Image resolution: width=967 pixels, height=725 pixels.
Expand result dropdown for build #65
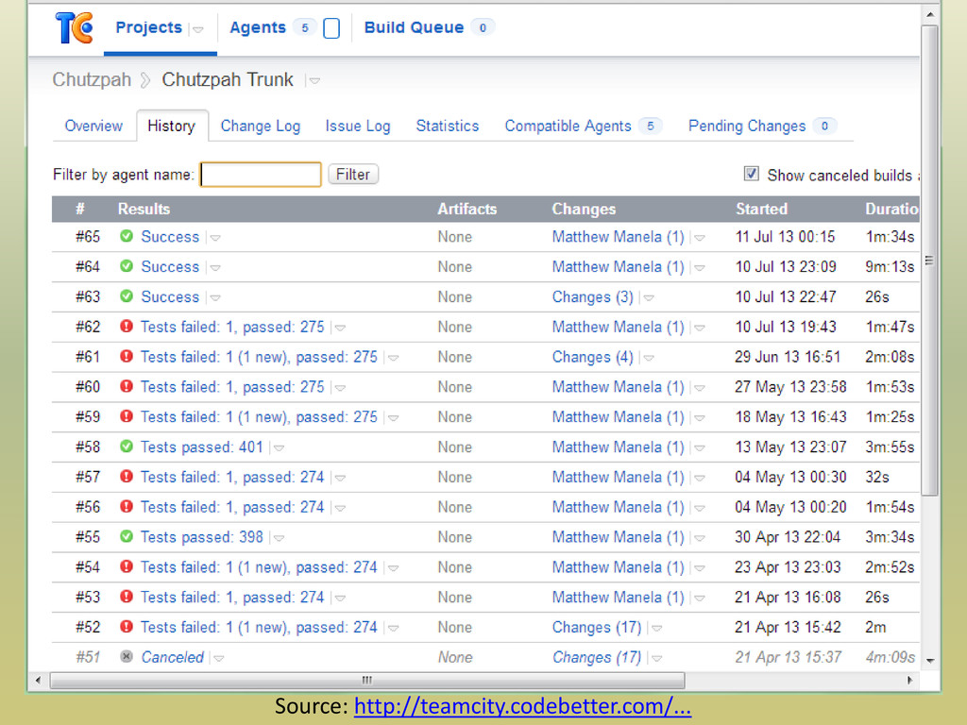coord(215,237)
